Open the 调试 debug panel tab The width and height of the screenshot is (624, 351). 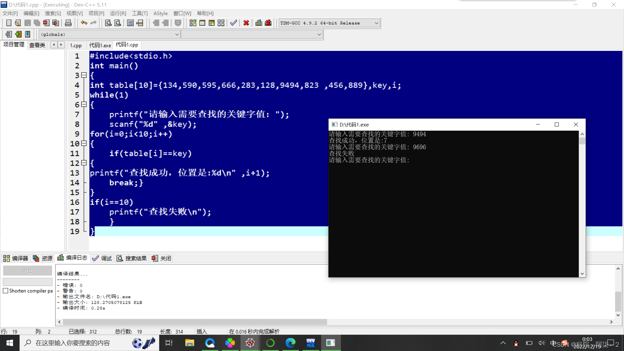point(102,258)
